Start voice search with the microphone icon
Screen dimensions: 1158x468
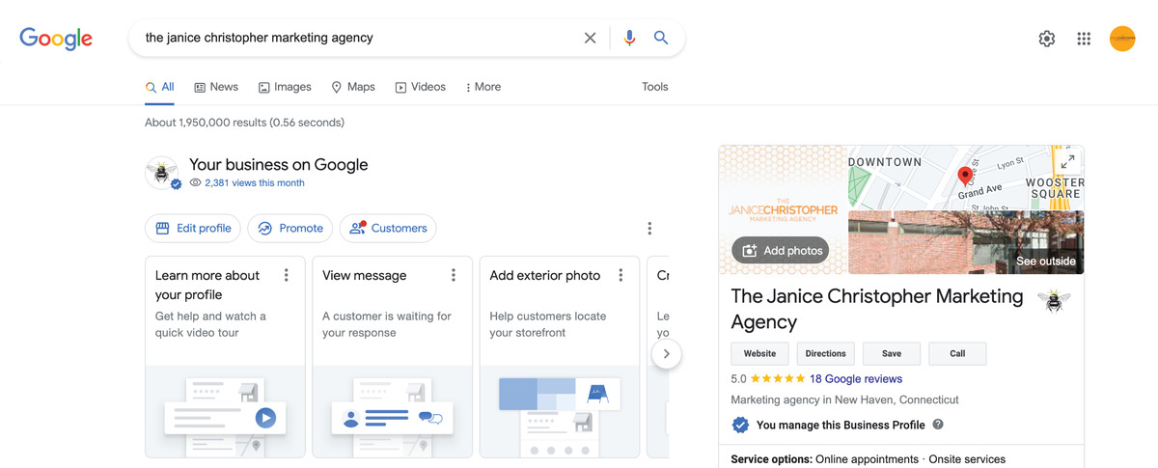pyautogui.click(x=629, y=38)
